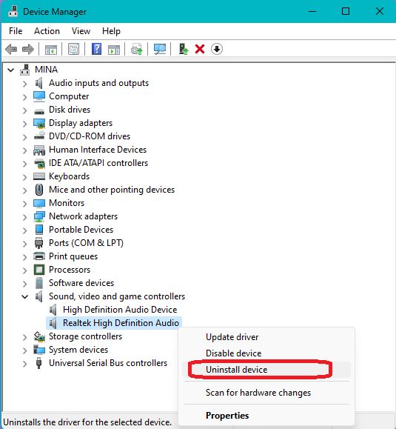Open the View menu
Screen dimensions: 396x429
[x=81, y=31]
